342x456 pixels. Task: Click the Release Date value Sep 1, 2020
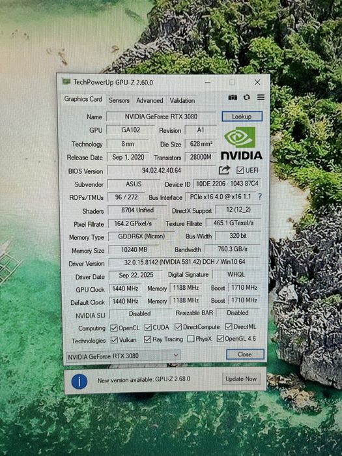pyautogui.click(x=128, y=157)
